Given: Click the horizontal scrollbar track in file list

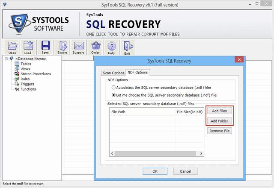Looking at the screenshot, I should click(155, 153).
